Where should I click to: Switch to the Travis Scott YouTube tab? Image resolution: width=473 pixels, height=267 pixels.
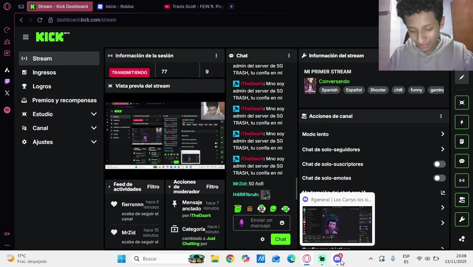click(194, 6)
